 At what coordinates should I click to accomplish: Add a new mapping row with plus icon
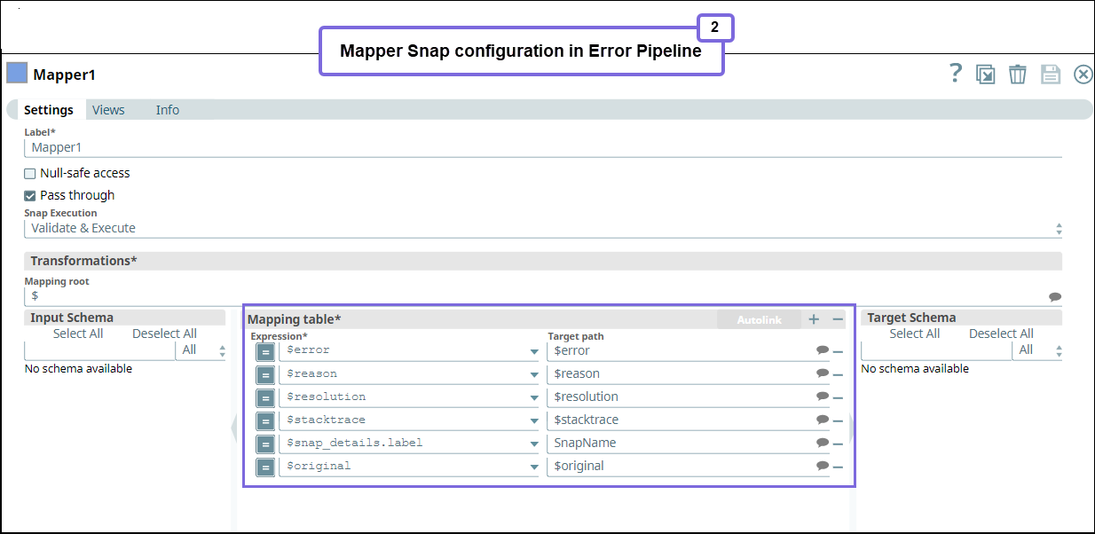[814, 319]
